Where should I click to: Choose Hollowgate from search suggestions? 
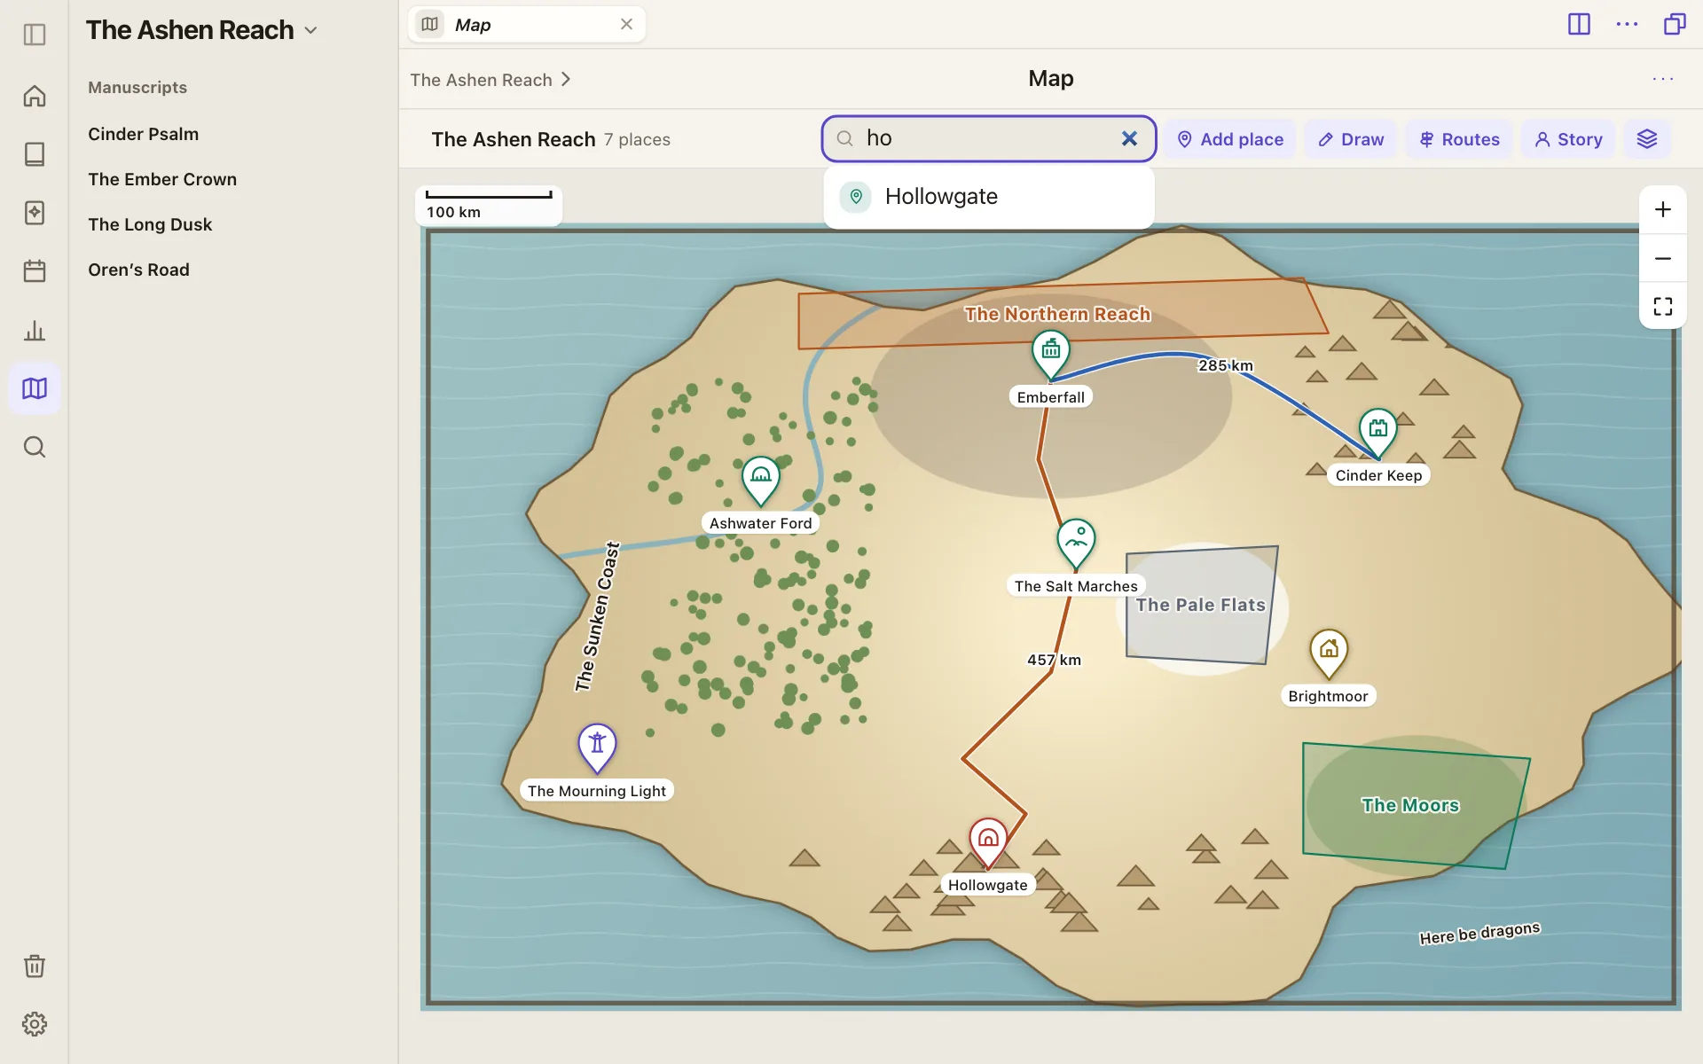tap(989, 197)
